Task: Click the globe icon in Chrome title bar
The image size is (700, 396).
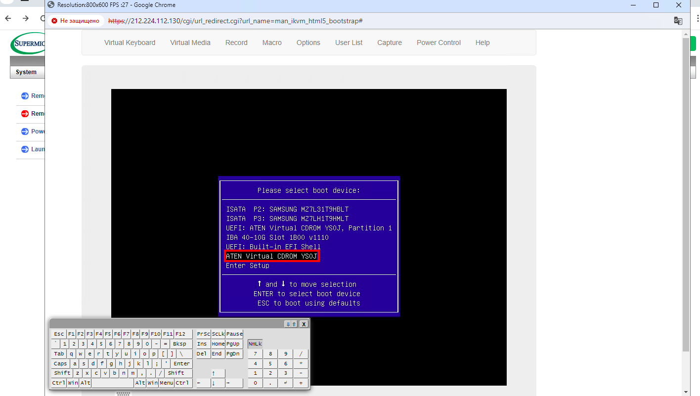Action: point(51,5)
